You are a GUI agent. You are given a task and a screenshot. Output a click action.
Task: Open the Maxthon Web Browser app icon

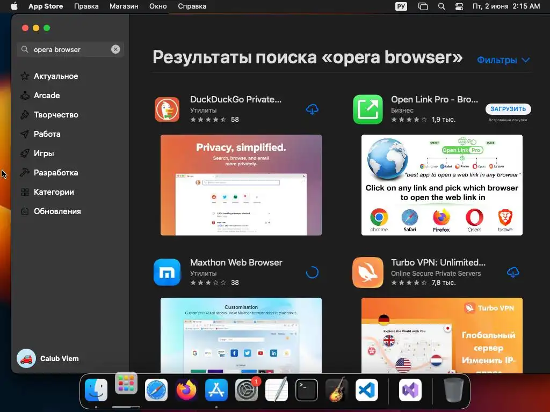point(167,272)
